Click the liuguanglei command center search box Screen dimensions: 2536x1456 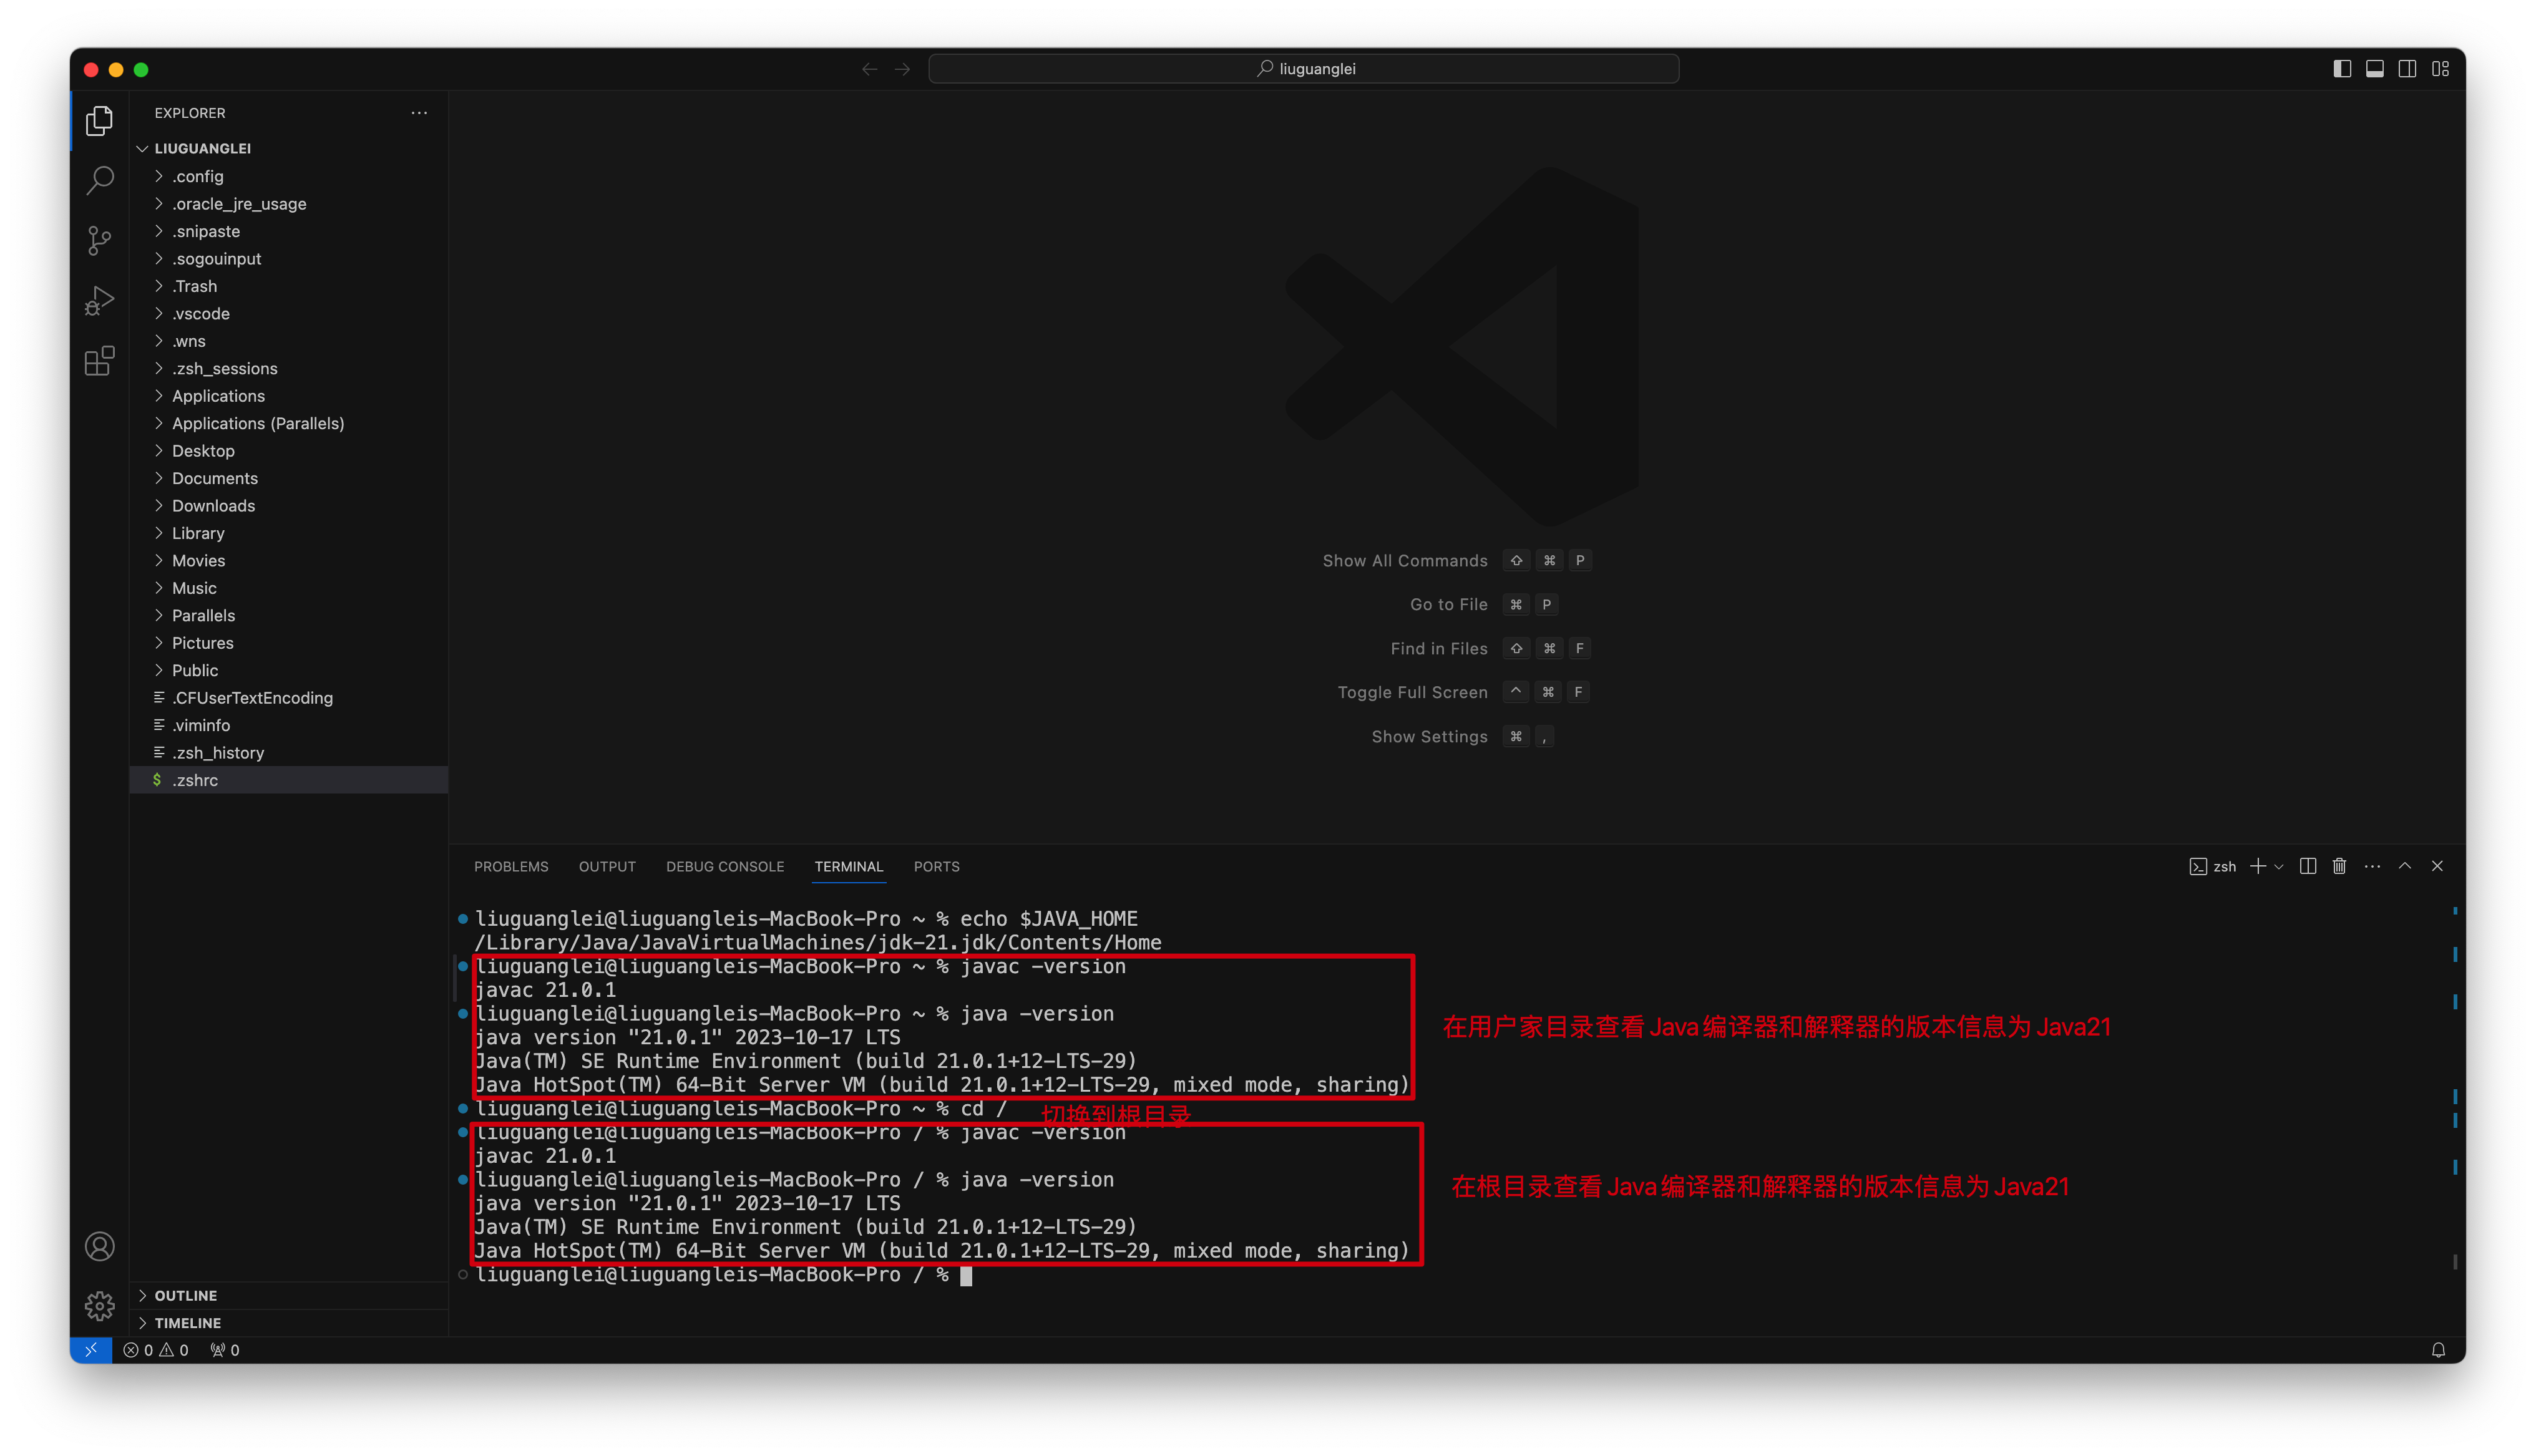pyautogui.click(x=1303, y=69)
